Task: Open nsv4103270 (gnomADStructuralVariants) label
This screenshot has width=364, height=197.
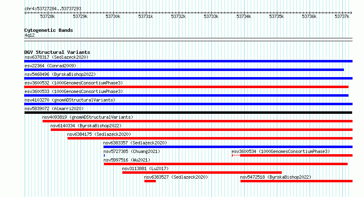Action: coord(70,100)
